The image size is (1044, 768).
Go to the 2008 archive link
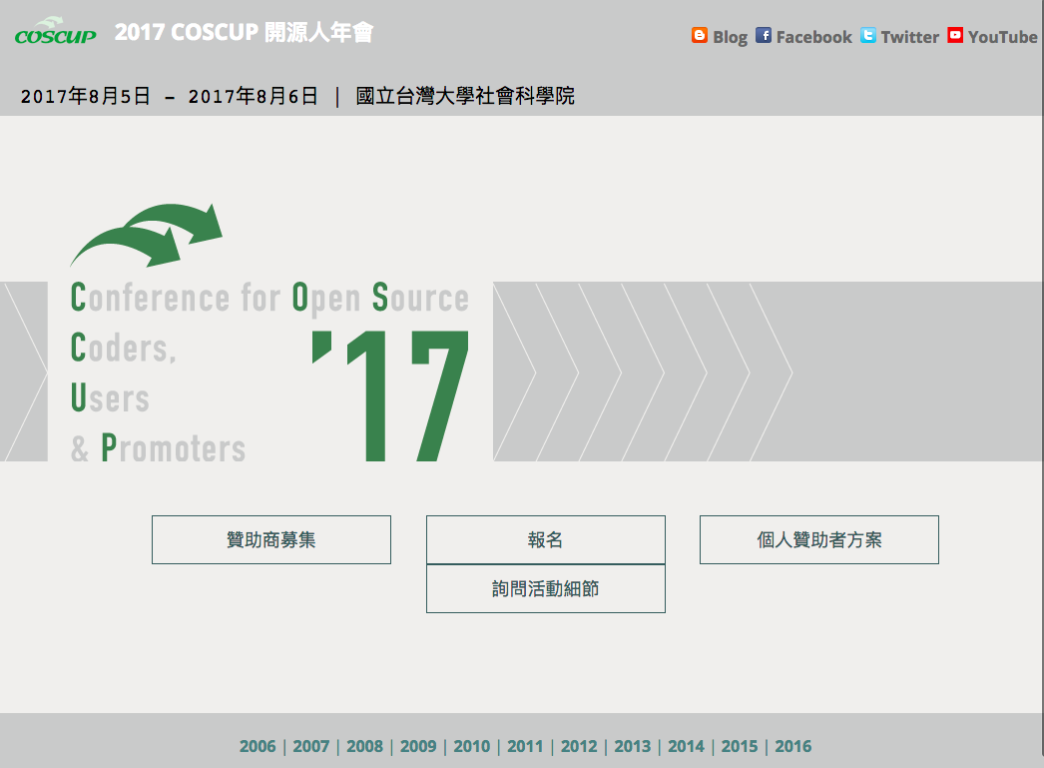pos(365,746)
